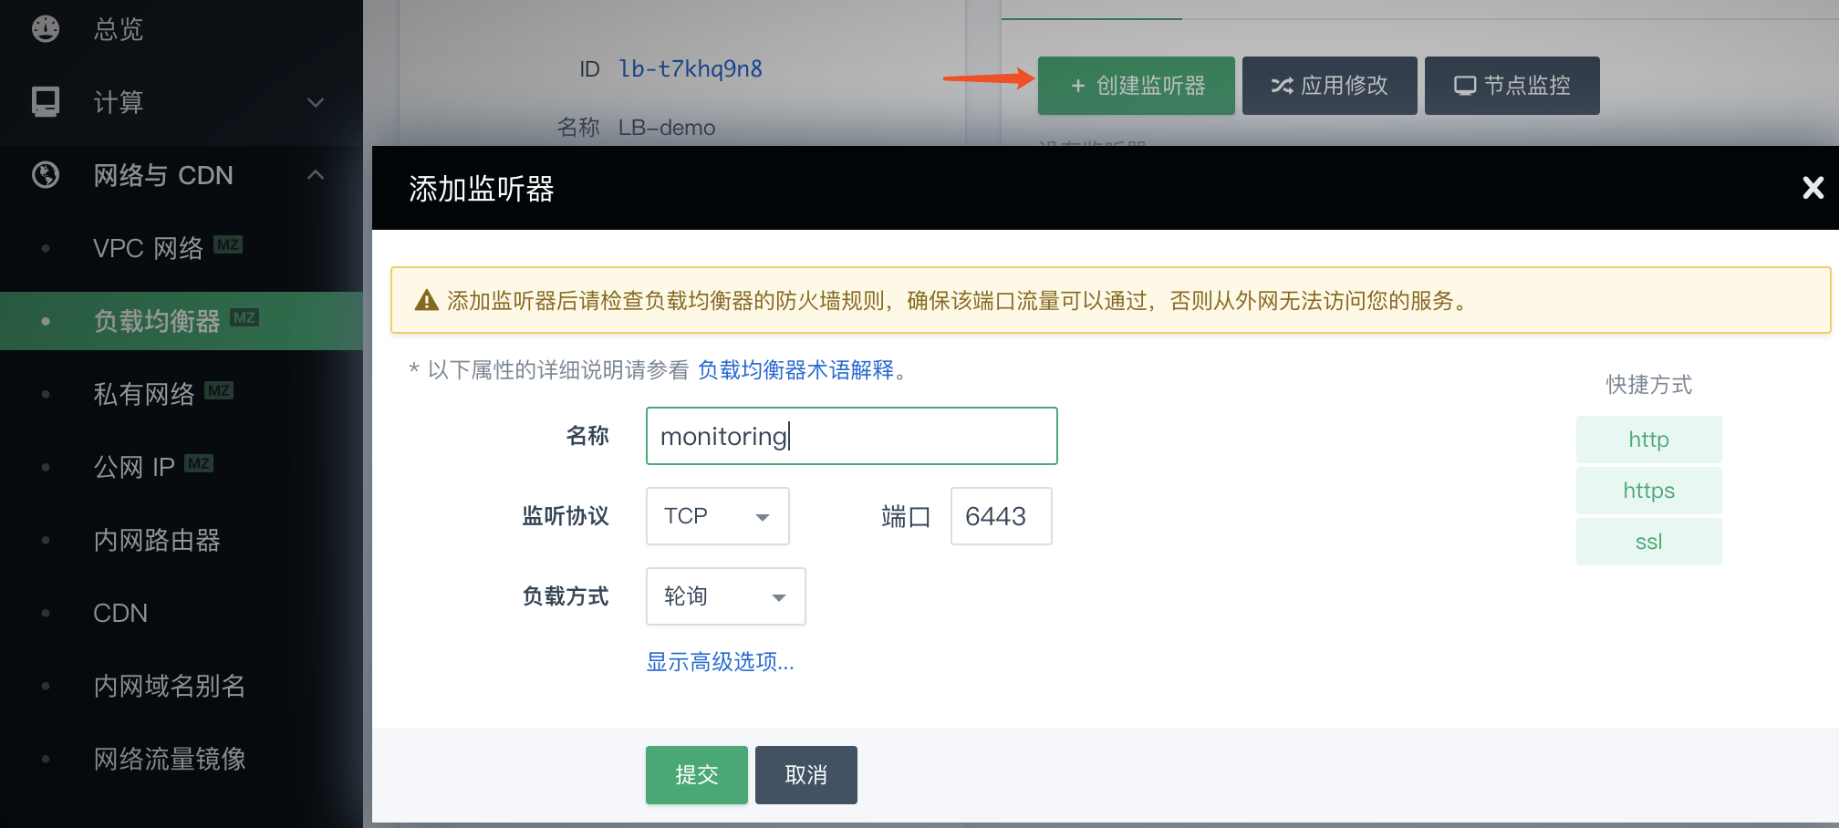This screenshot has height=828, width=1839.
Task: Show advanced options via 显示高级选项
Action: [x=721, y=662]
